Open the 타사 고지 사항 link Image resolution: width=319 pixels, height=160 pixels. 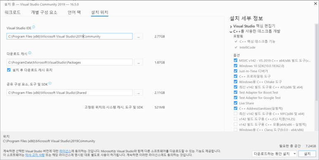pyautogui.click(x=35, y=155)
